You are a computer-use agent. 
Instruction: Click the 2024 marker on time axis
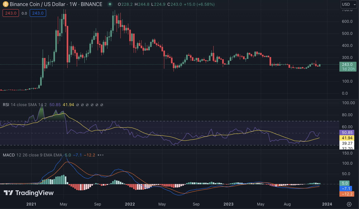327,204
